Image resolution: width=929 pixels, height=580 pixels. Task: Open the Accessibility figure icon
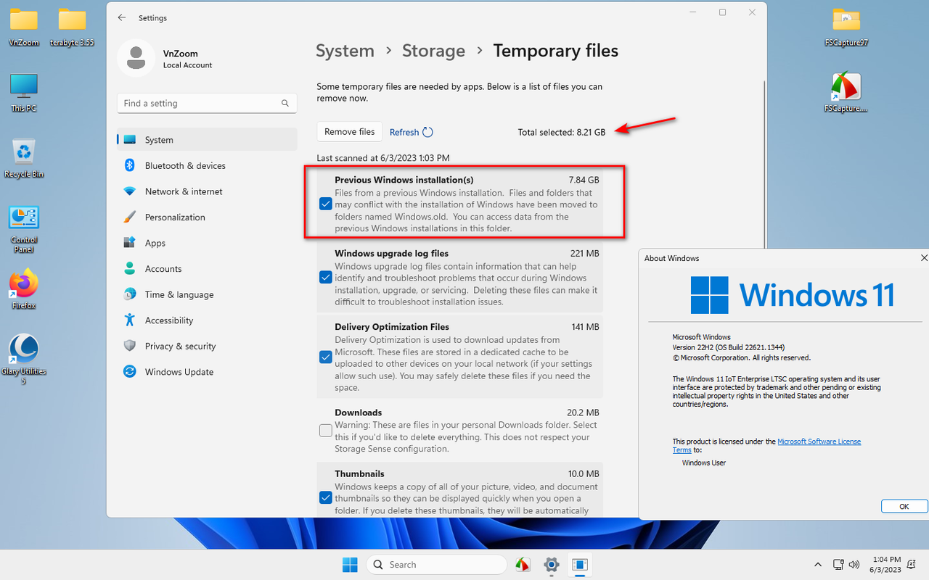129,320
